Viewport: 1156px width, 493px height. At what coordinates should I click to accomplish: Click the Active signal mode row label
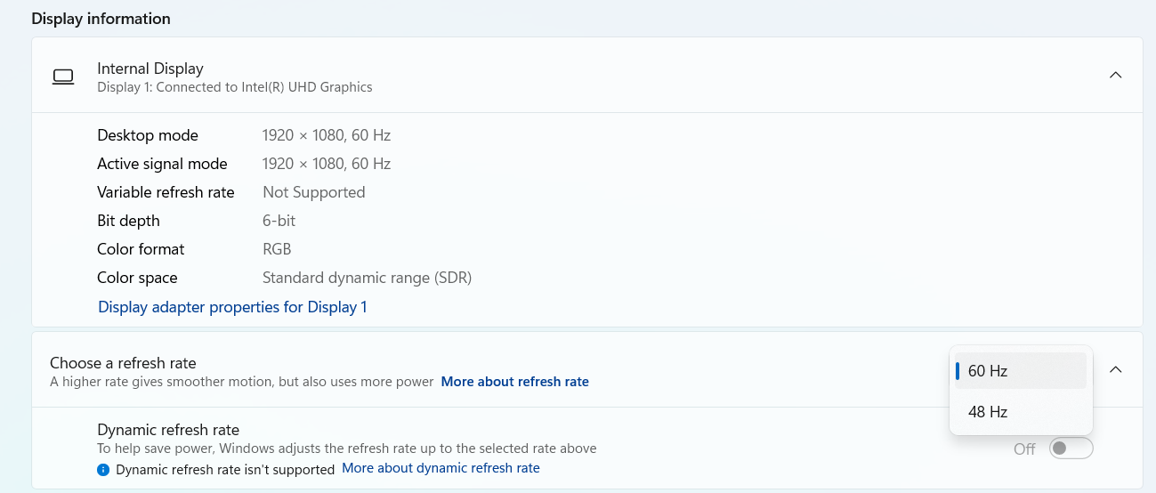[162, 164]
